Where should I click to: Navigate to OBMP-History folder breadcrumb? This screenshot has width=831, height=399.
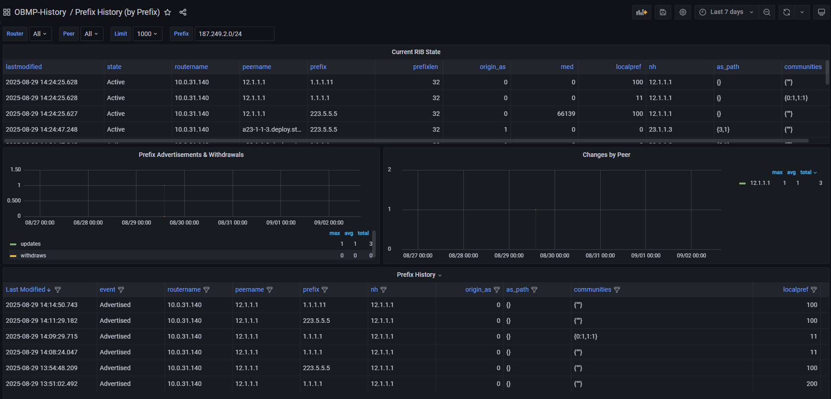[x=40, y=12]
